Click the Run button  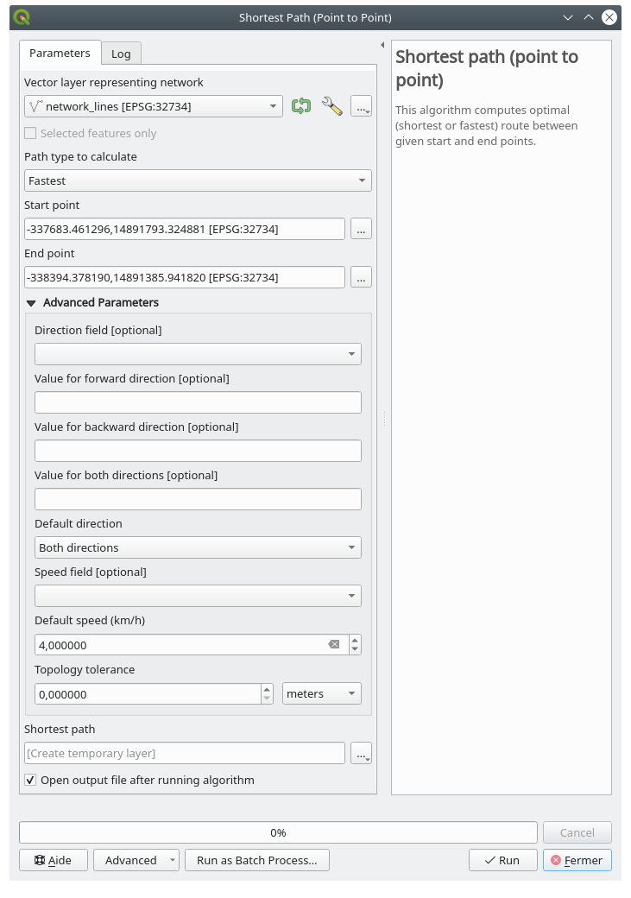coord(502,860)
